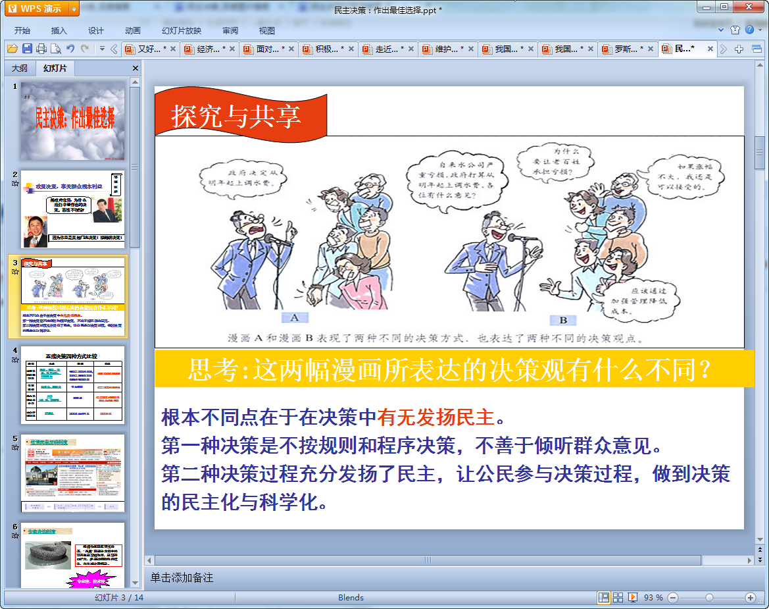Select slide 2 thumbnail
This screenshot has height=609, width=769.
(x=72, y=209)
